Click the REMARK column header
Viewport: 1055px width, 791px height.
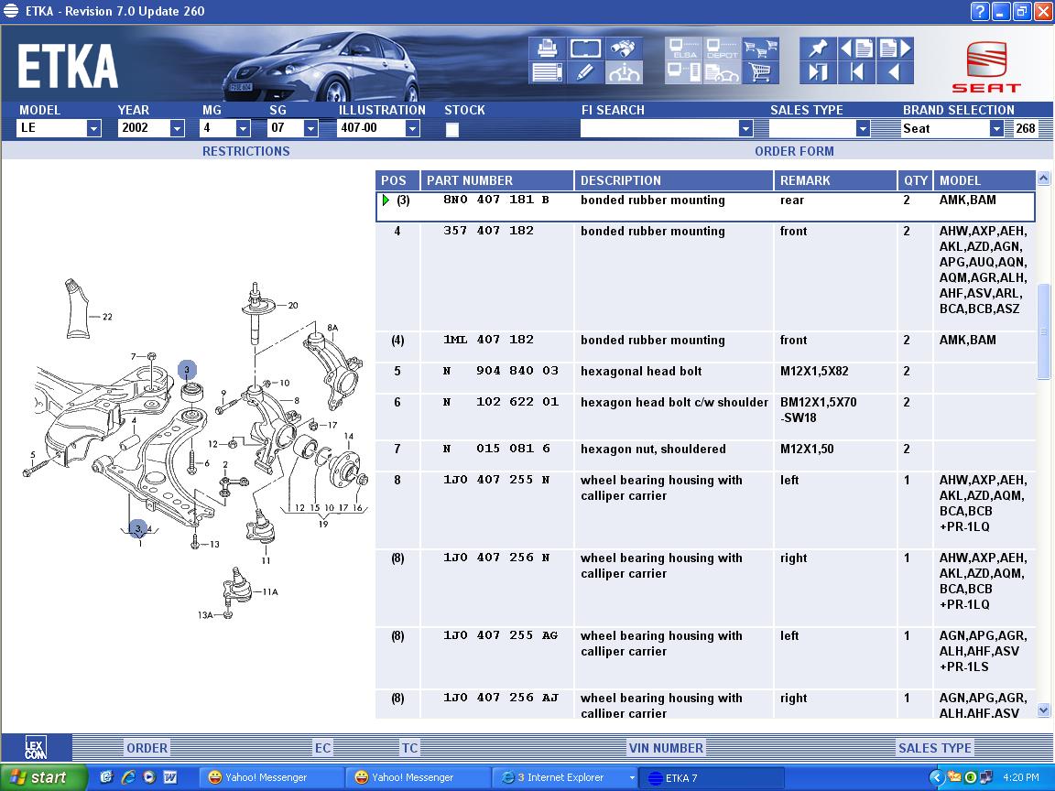coord(835,180)
